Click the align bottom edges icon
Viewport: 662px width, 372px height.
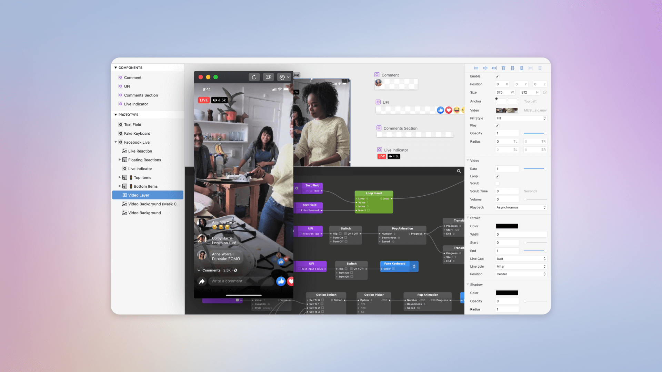click(x=522, y=68)
